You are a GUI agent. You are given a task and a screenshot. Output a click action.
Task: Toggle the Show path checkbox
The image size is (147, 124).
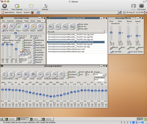pyautogui.click(x=78, y=29)
